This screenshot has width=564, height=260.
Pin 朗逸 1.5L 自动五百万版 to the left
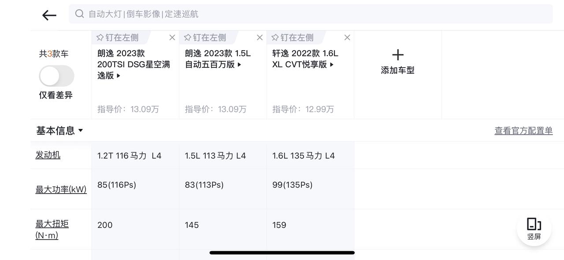pos(205,37)
